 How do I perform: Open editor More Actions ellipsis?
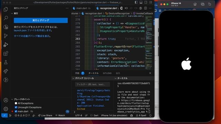150,8
